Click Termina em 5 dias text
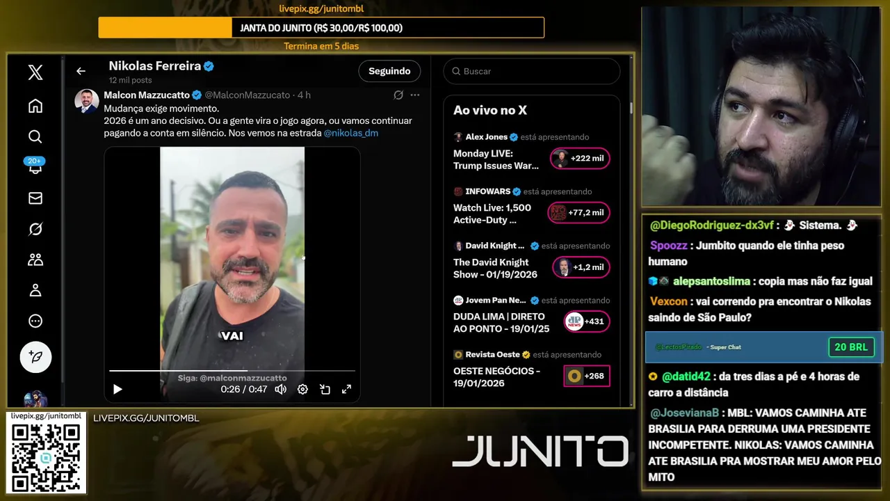Screen dimensions: 890x501 pyautogui.click(x=321, y=47)
